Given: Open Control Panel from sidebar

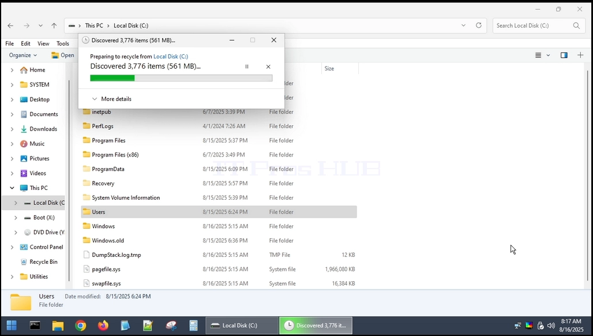Looking at the screenshot, I should coord(46,247).
